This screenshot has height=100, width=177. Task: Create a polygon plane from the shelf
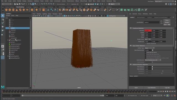(24, 10)
